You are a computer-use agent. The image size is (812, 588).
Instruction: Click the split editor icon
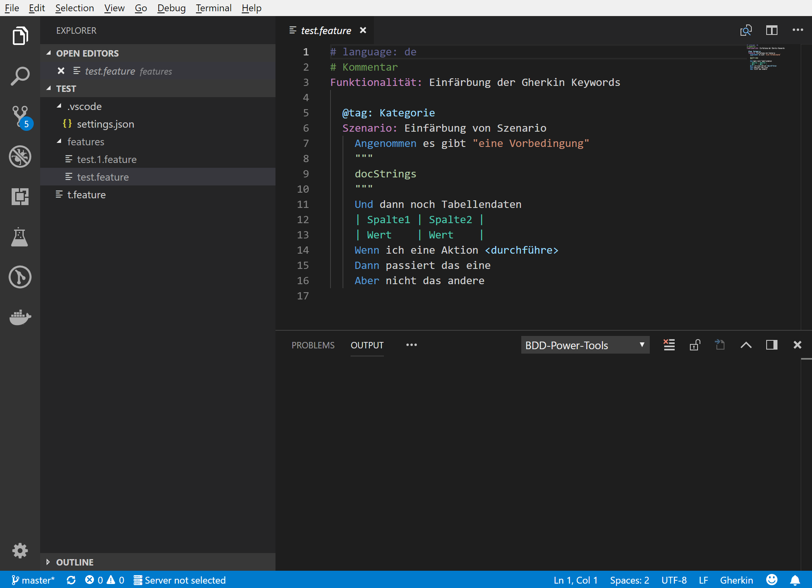tap(771, 31)
